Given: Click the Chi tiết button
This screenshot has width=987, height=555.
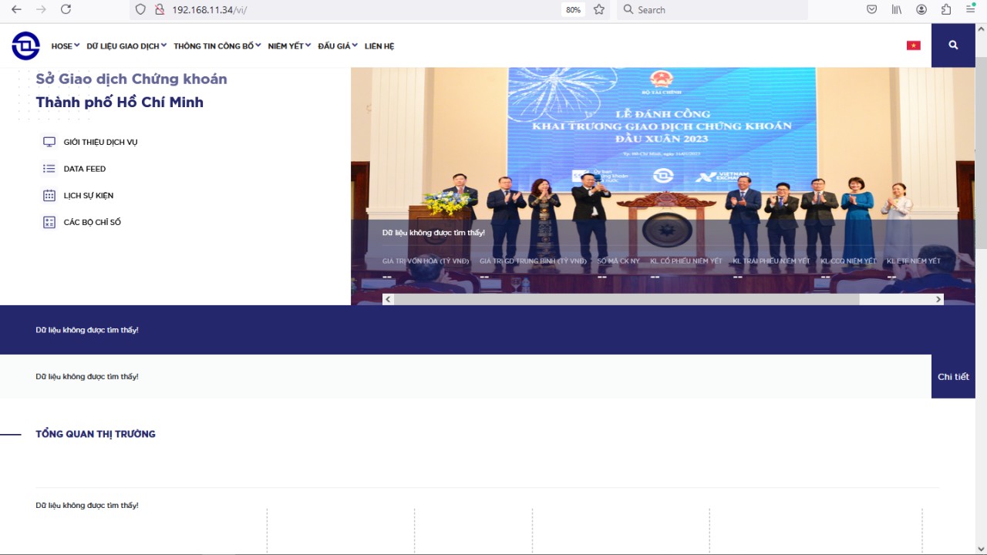Looking at the screenshot, I should (953, 376).
